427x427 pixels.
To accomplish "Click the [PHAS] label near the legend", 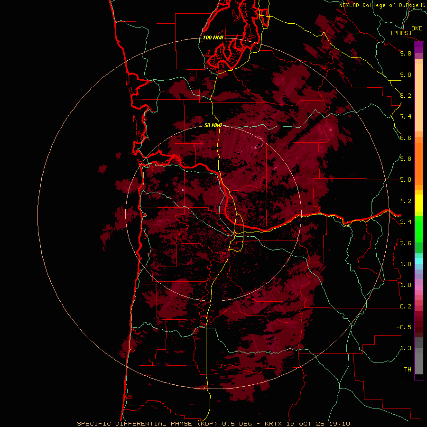I will click(401, 33).
